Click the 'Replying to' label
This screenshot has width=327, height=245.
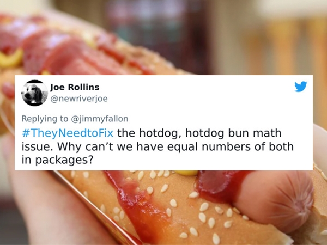coord(45,119)
